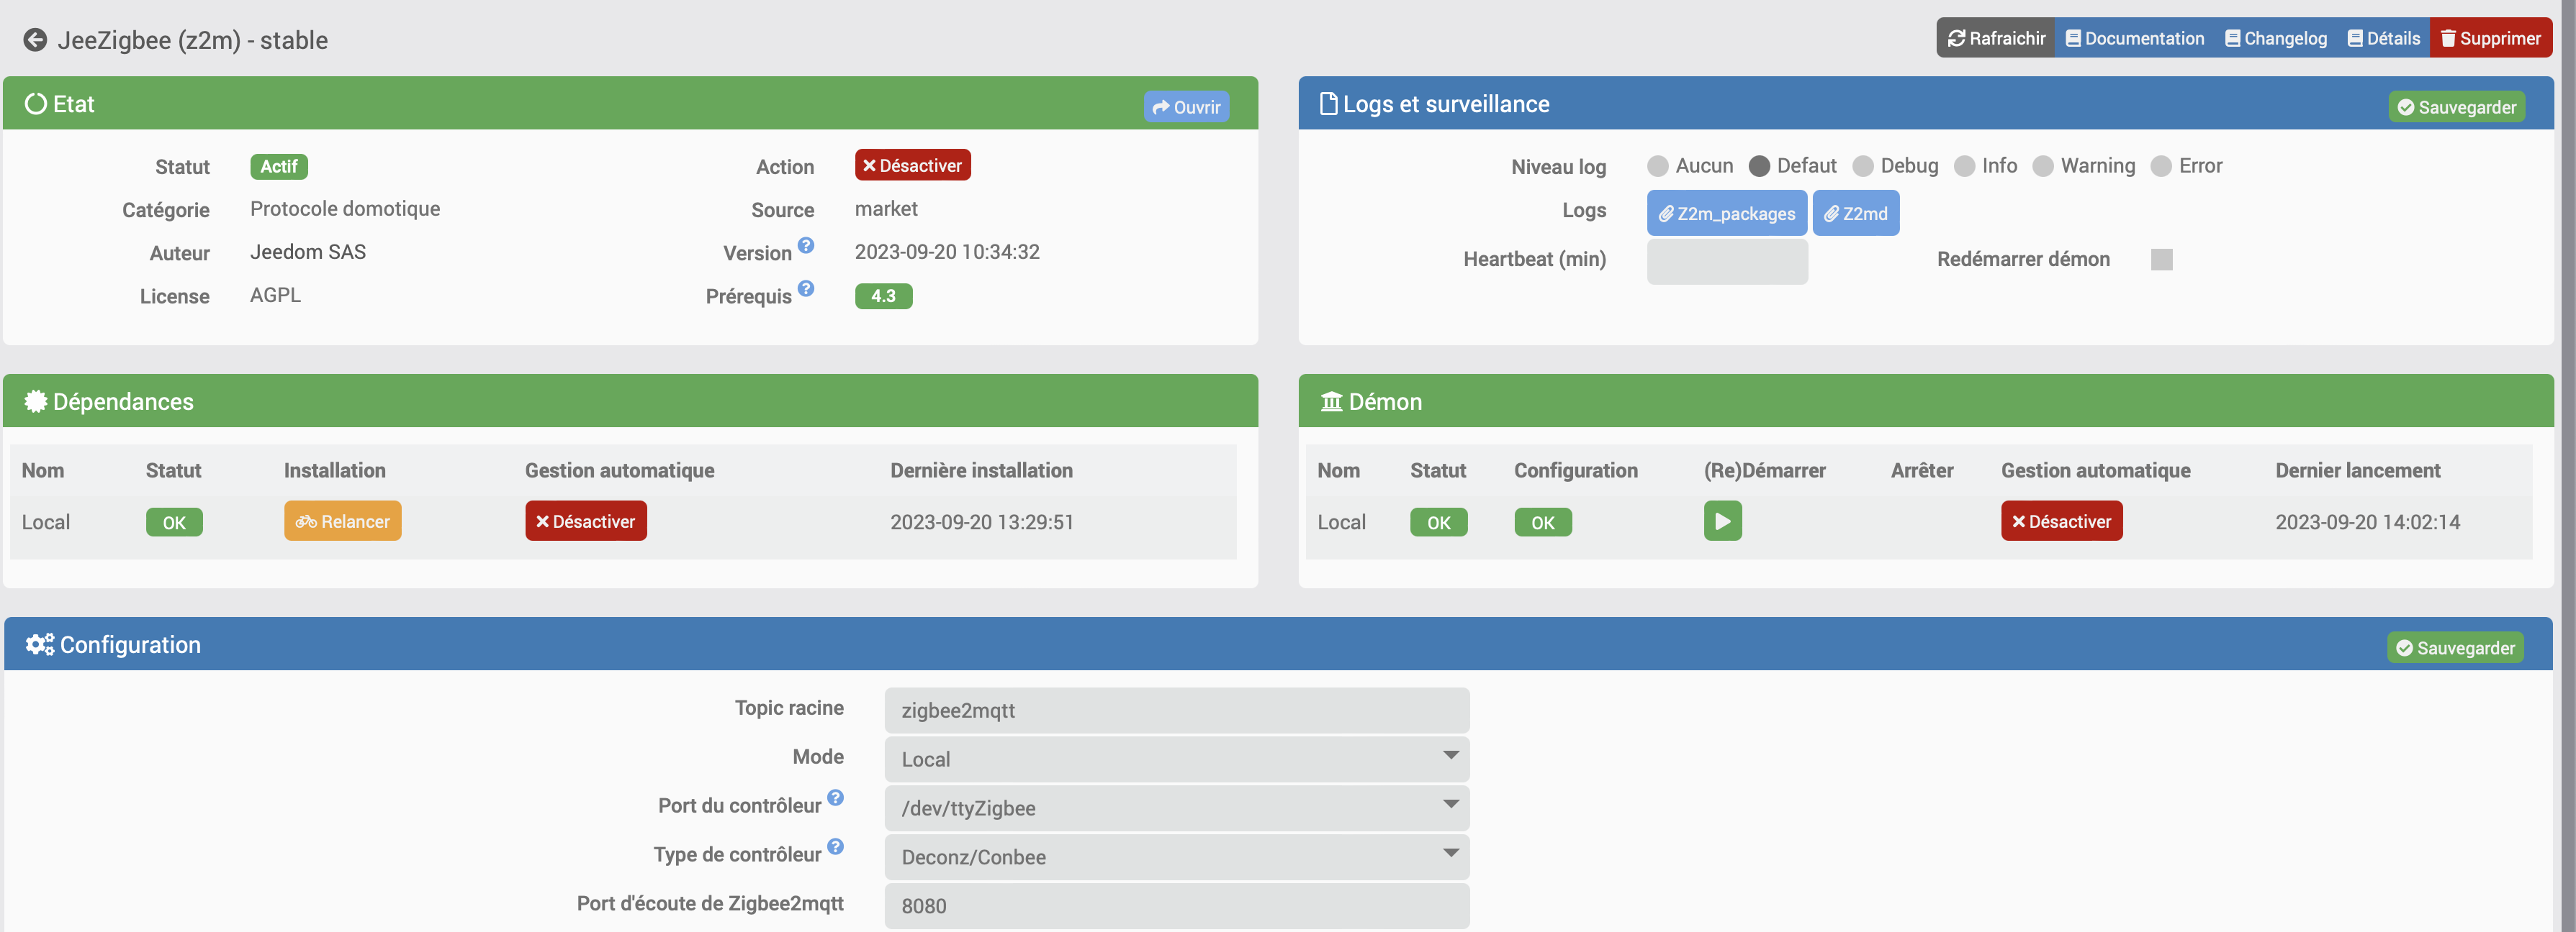Start the daemon with the play button
This screenshot has width=2576, height=932.
1722,521
